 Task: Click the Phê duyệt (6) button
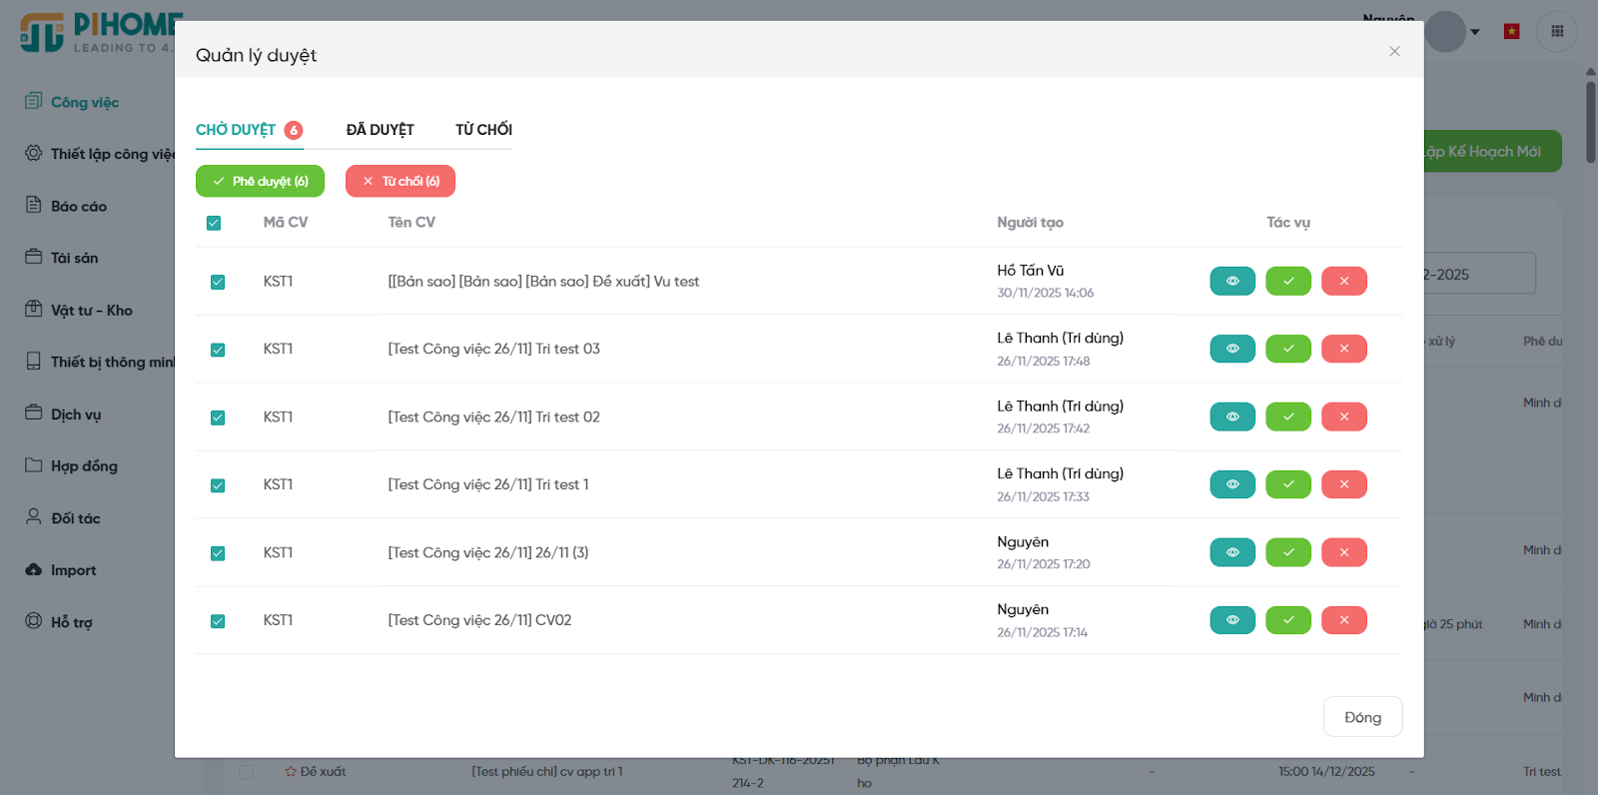(x=260, y=181)
